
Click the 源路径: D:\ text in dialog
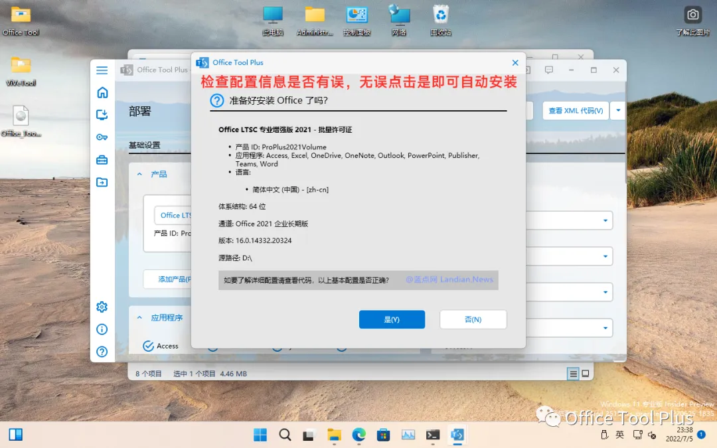(235, 258)
